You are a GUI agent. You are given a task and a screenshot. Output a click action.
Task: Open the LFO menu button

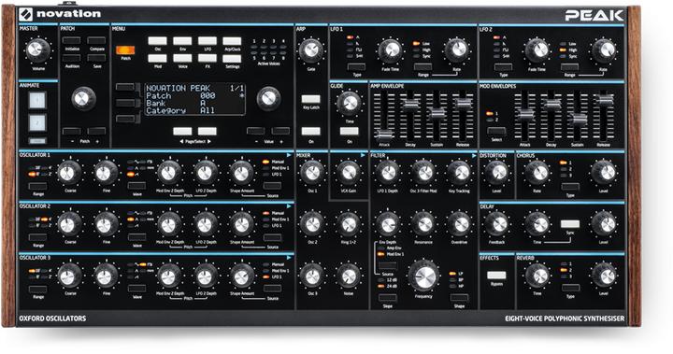pos(208,41)
